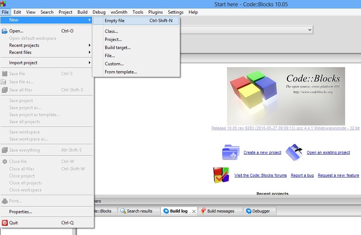Image resolution: width=361 pixels, height=235 pixels.
Task: Open the Help menu
Action: click(x=193, y=12)
